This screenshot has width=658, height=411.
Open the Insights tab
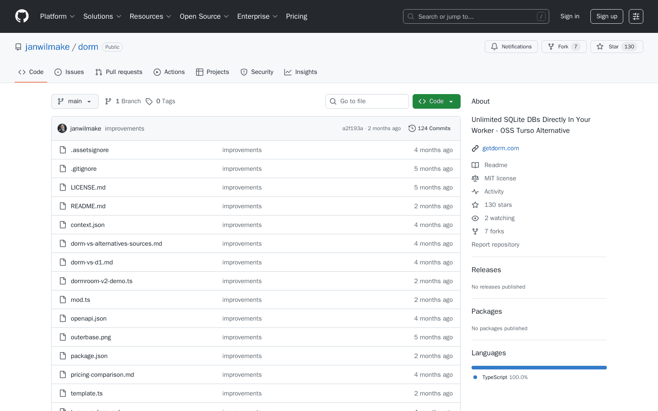point(301,72)
